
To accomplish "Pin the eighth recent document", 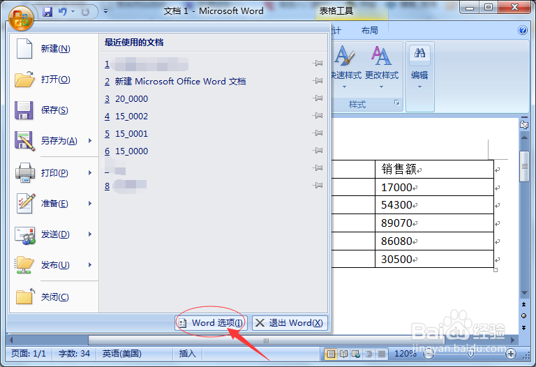I will click(318, 185).
